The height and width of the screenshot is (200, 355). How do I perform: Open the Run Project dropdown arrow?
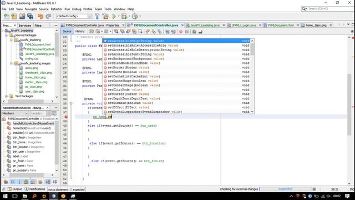coord(118,16)
